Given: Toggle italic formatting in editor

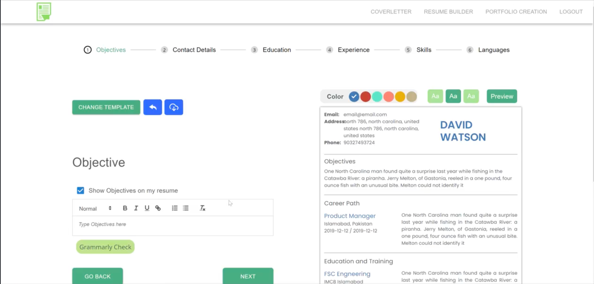Looking at the screenshot, I should click(136, 208).
